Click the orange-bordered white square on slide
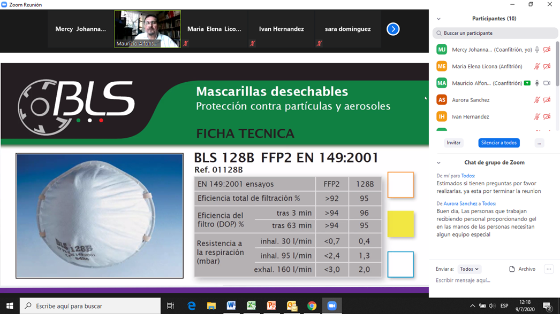 [x=400, y=185]
